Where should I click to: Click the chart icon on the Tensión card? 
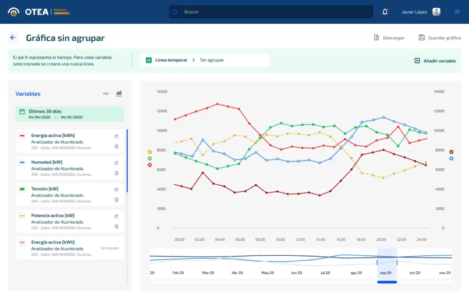click(x=116, y=189)
